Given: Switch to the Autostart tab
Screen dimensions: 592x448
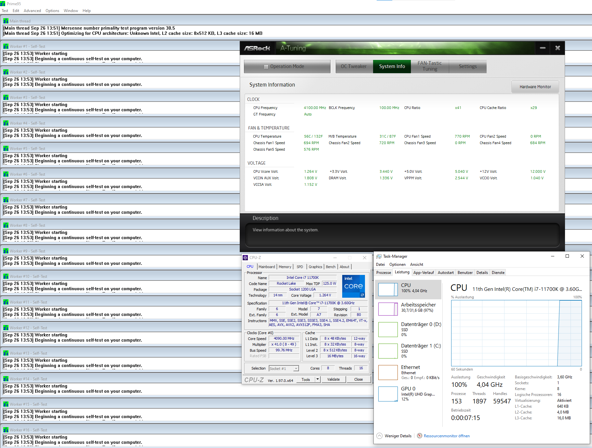Looking at the screenshot, I should 446,273.
